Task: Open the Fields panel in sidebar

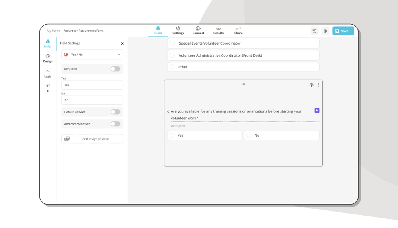Action: pos(48,43)
